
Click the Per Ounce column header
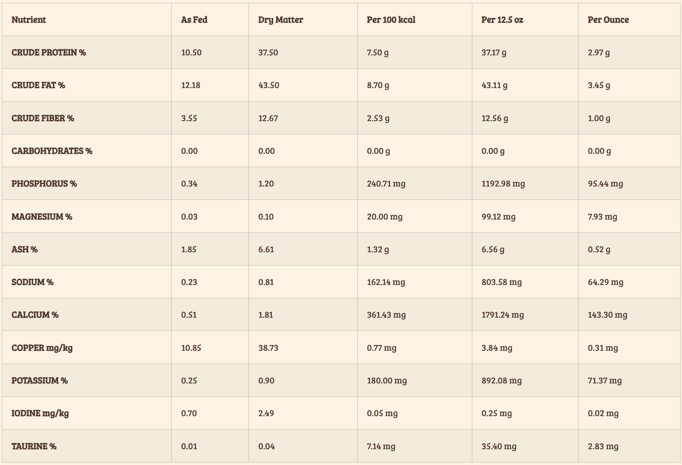[x=608, y=20]
